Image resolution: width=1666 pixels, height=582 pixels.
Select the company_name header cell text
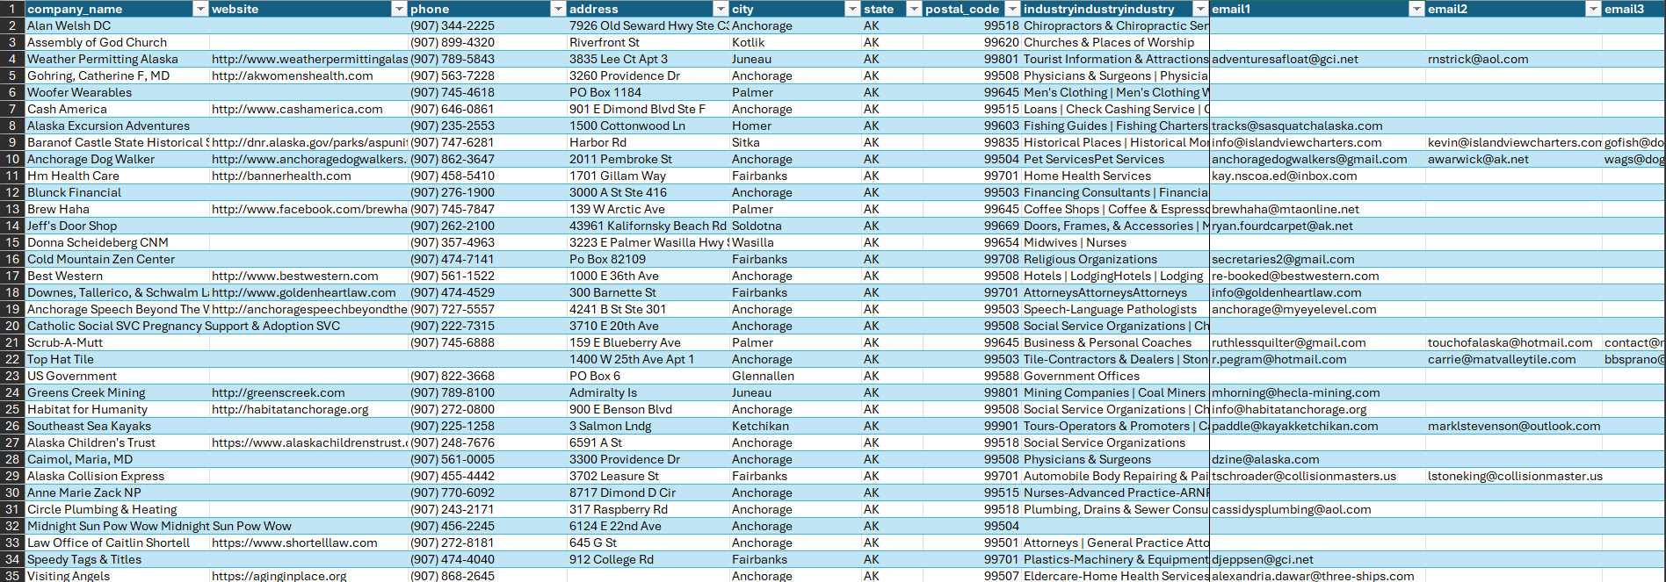[x=75, y=9]
